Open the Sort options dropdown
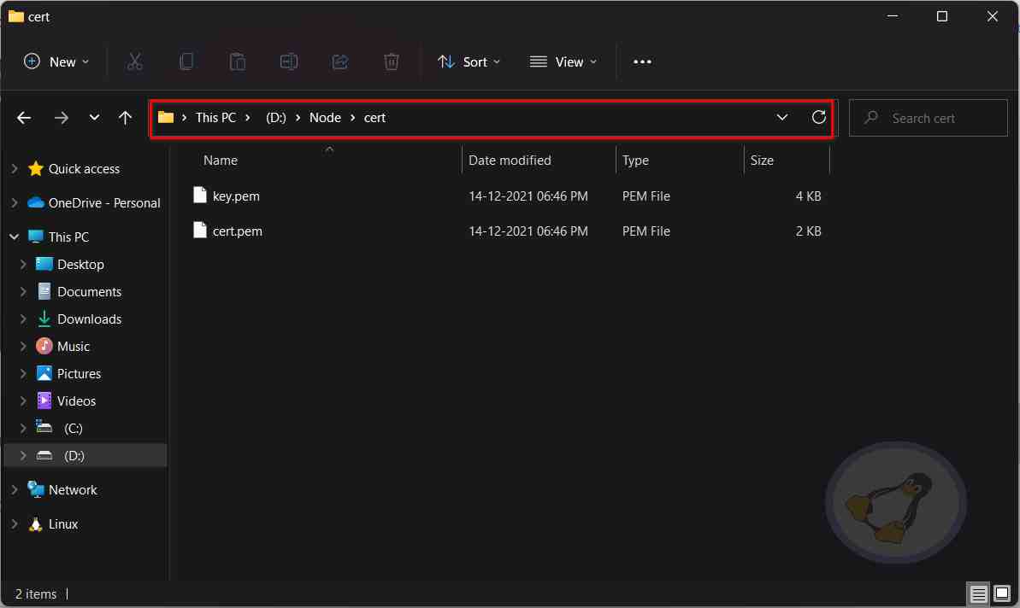 (x=469, y=61)
